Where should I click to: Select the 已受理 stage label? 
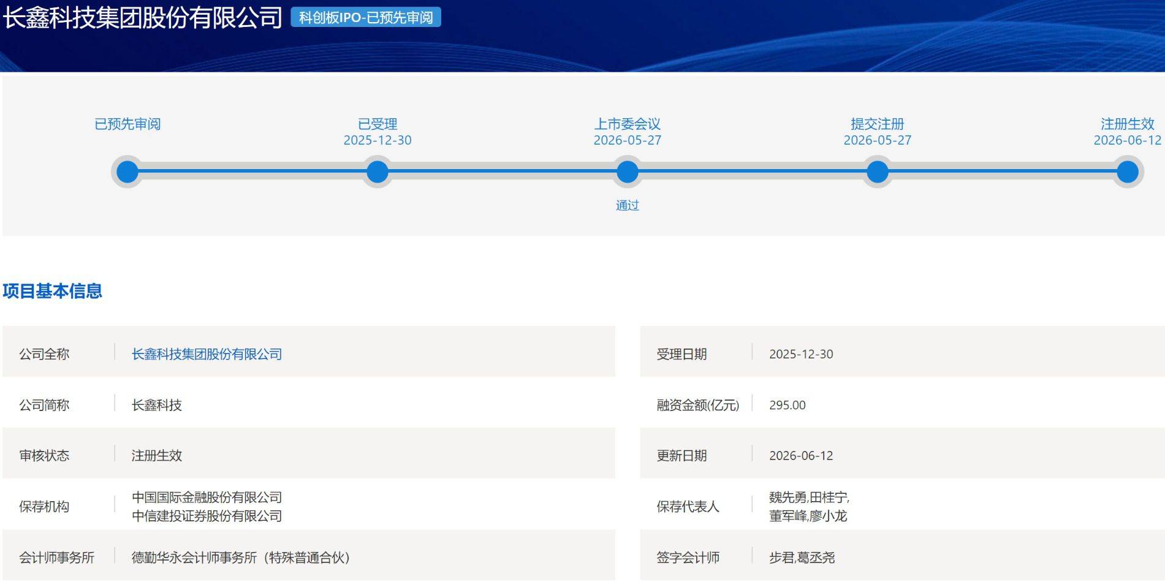tap(378, 124)
